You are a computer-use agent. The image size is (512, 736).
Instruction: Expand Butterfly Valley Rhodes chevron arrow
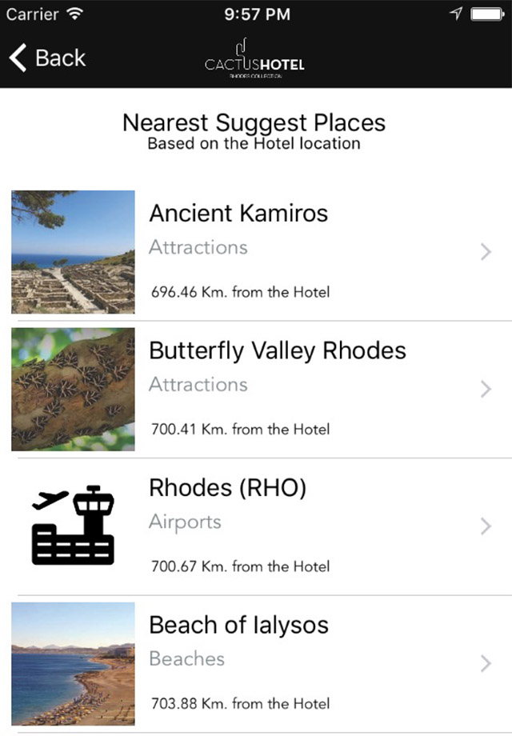tap(485, 390)
